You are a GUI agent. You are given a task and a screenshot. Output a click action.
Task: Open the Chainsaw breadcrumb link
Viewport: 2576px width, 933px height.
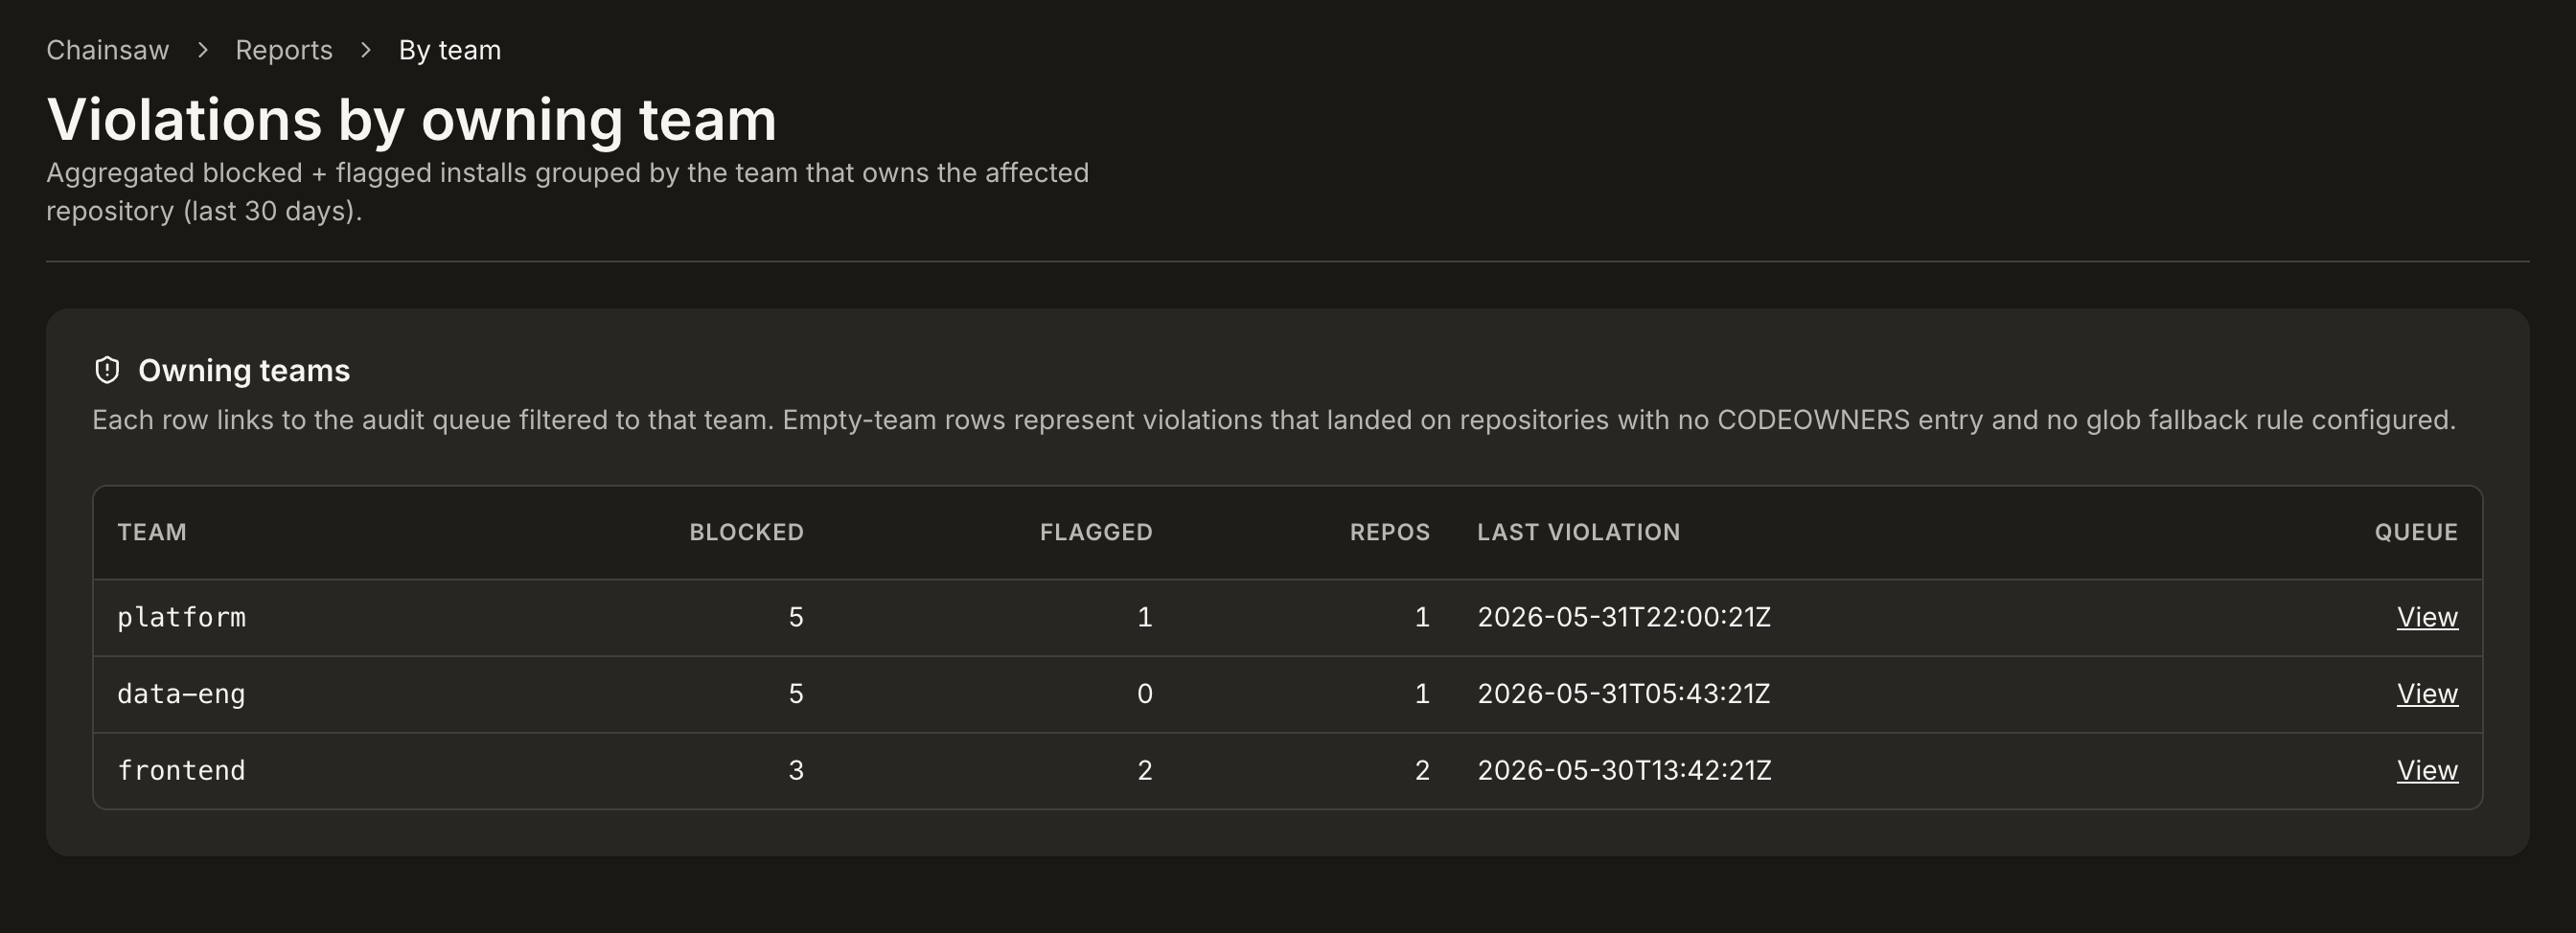(108, 50)
